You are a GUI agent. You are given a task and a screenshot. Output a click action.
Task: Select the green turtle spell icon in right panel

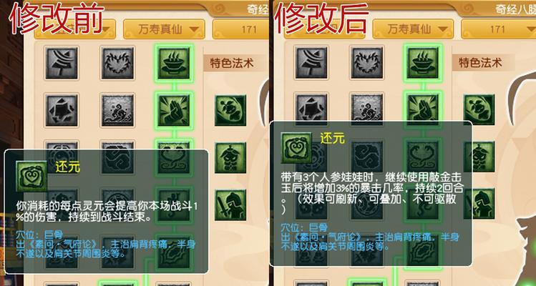click(x=479, y=110)
